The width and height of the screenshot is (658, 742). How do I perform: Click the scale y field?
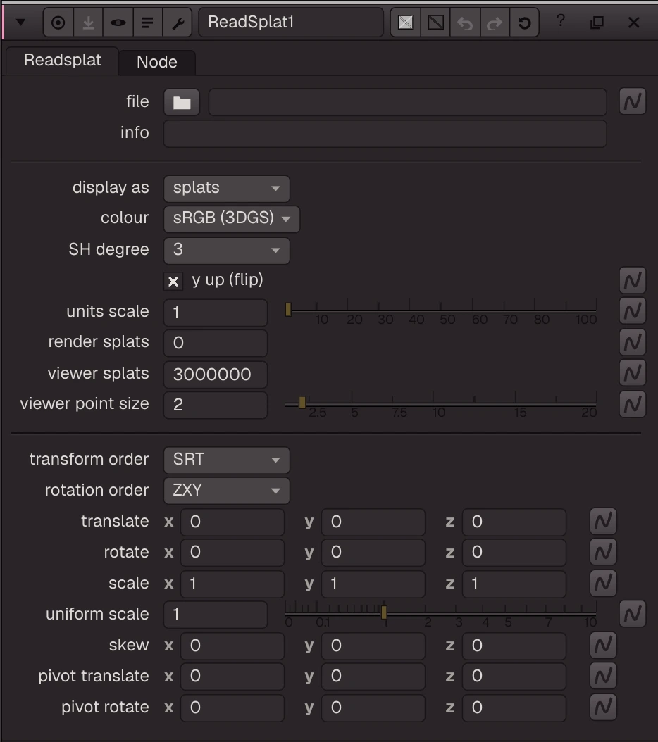373,584
